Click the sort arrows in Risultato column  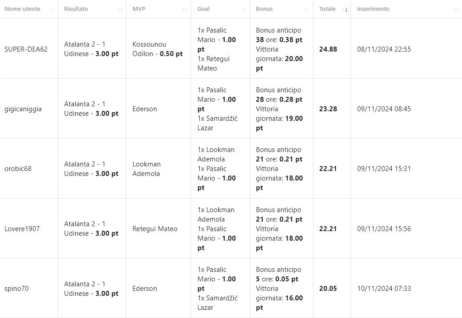pos(120,9)
